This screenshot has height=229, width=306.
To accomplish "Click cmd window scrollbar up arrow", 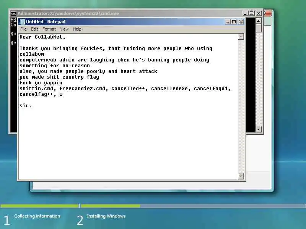I will pyautogui.click(x=259, y=21).
